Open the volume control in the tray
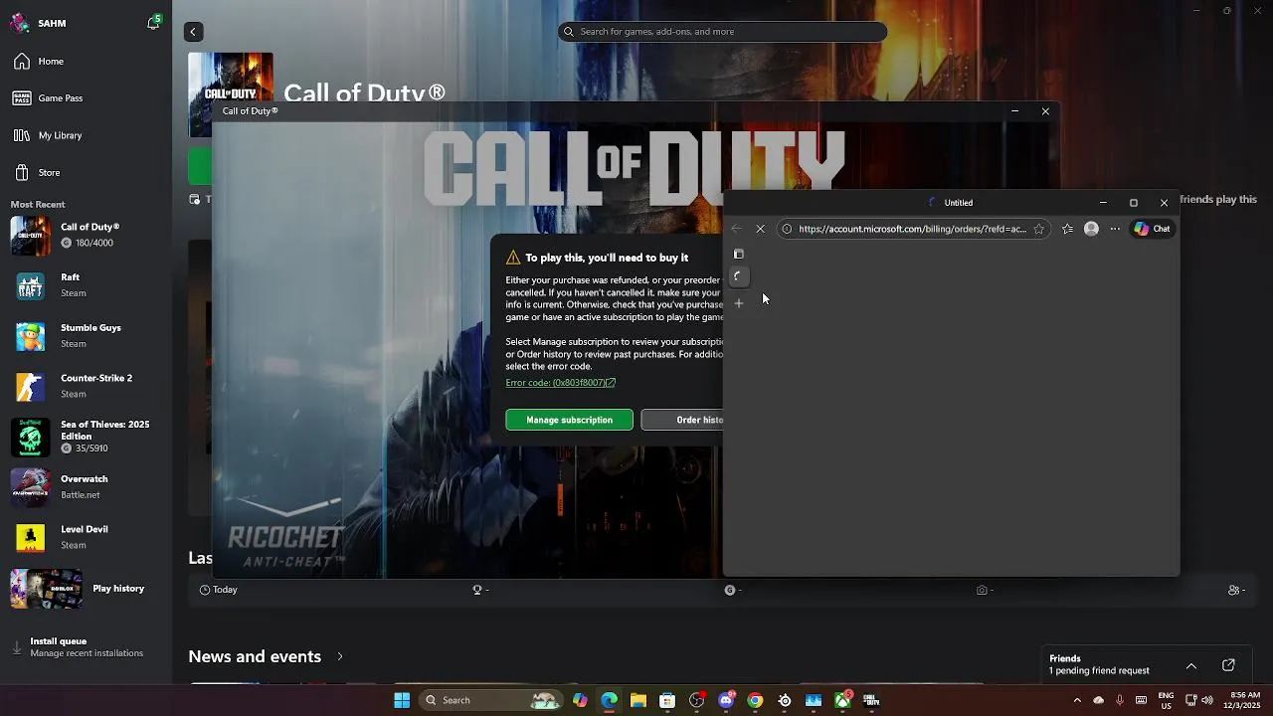Screen dimensions: 1273x716 (x=1207, y=700)
